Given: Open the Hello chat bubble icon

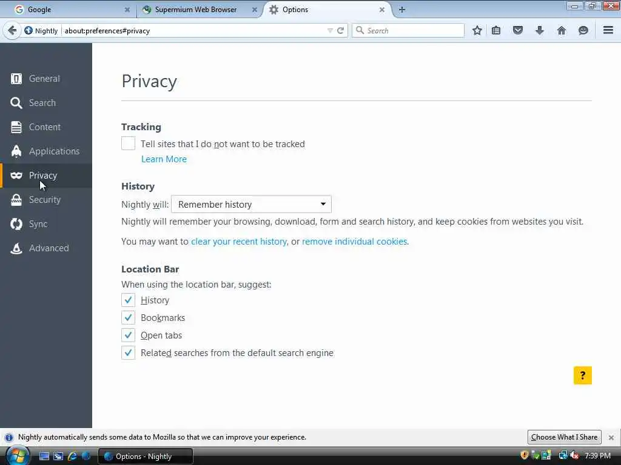Looking at the screenshot, I should (583, 30).
